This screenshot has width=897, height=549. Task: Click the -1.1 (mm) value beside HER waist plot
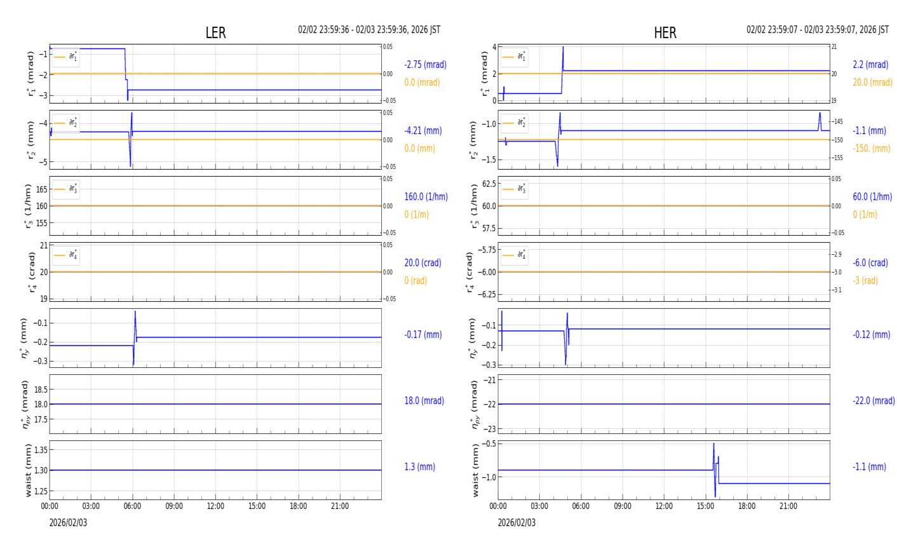(x=869, y=467)
